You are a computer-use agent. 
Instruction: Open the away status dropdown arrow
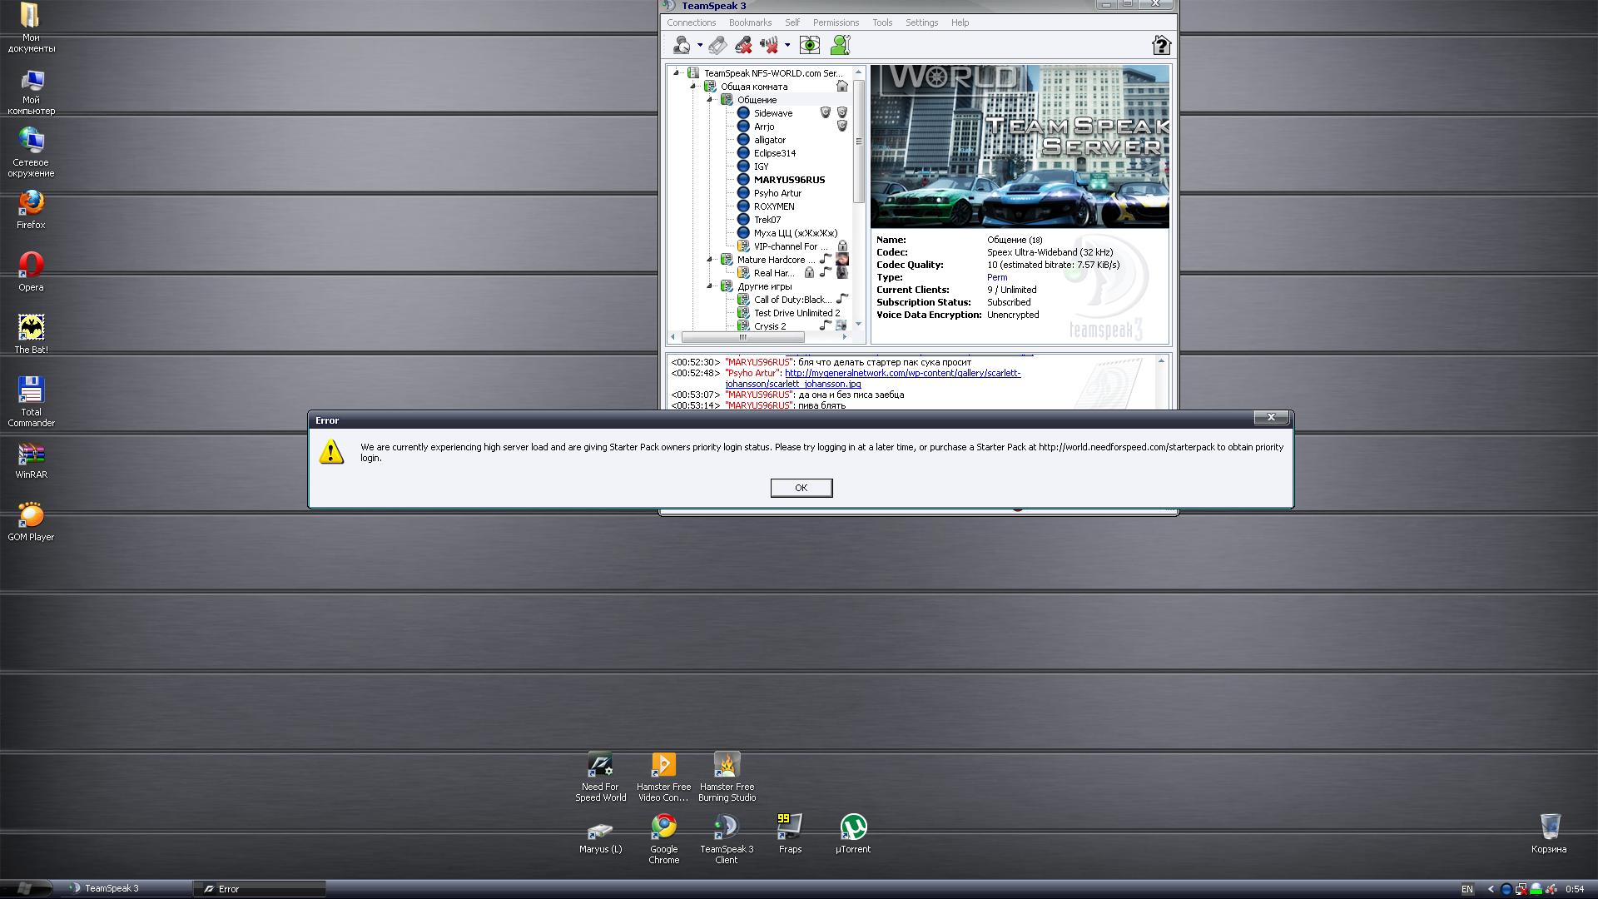click(700, 46)
